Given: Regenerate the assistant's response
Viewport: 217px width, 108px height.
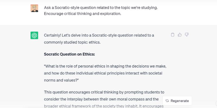Looking at the screenshot, I should click(177, 101).
